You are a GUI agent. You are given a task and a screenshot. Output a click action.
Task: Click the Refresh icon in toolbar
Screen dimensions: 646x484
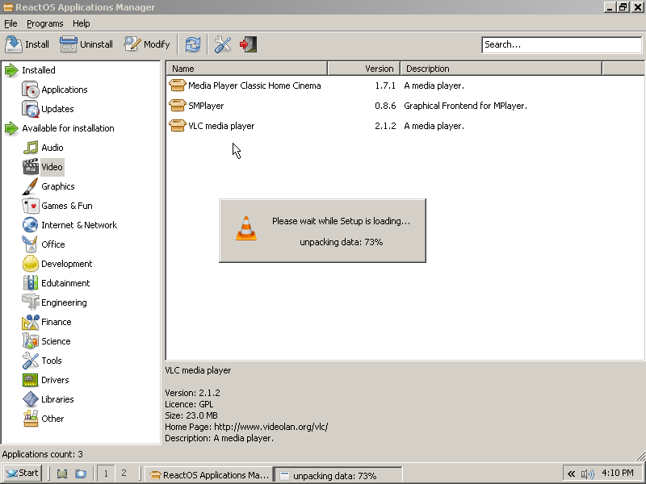192,44
